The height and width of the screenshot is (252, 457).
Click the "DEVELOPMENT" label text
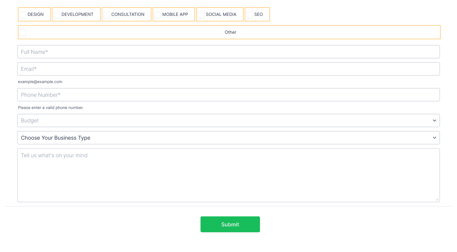[x=77, y=14]
